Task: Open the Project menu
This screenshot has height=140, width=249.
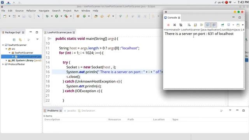Action: (67, 10)
